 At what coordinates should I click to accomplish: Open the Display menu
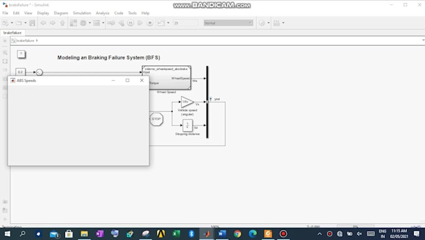click(x=43, y=13)
